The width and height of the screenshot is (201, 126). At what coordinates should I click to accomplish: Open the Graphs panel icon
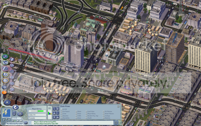58,113
